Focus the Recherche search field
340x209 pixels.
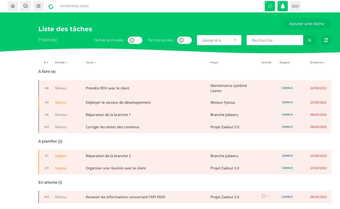click(275, 40)
